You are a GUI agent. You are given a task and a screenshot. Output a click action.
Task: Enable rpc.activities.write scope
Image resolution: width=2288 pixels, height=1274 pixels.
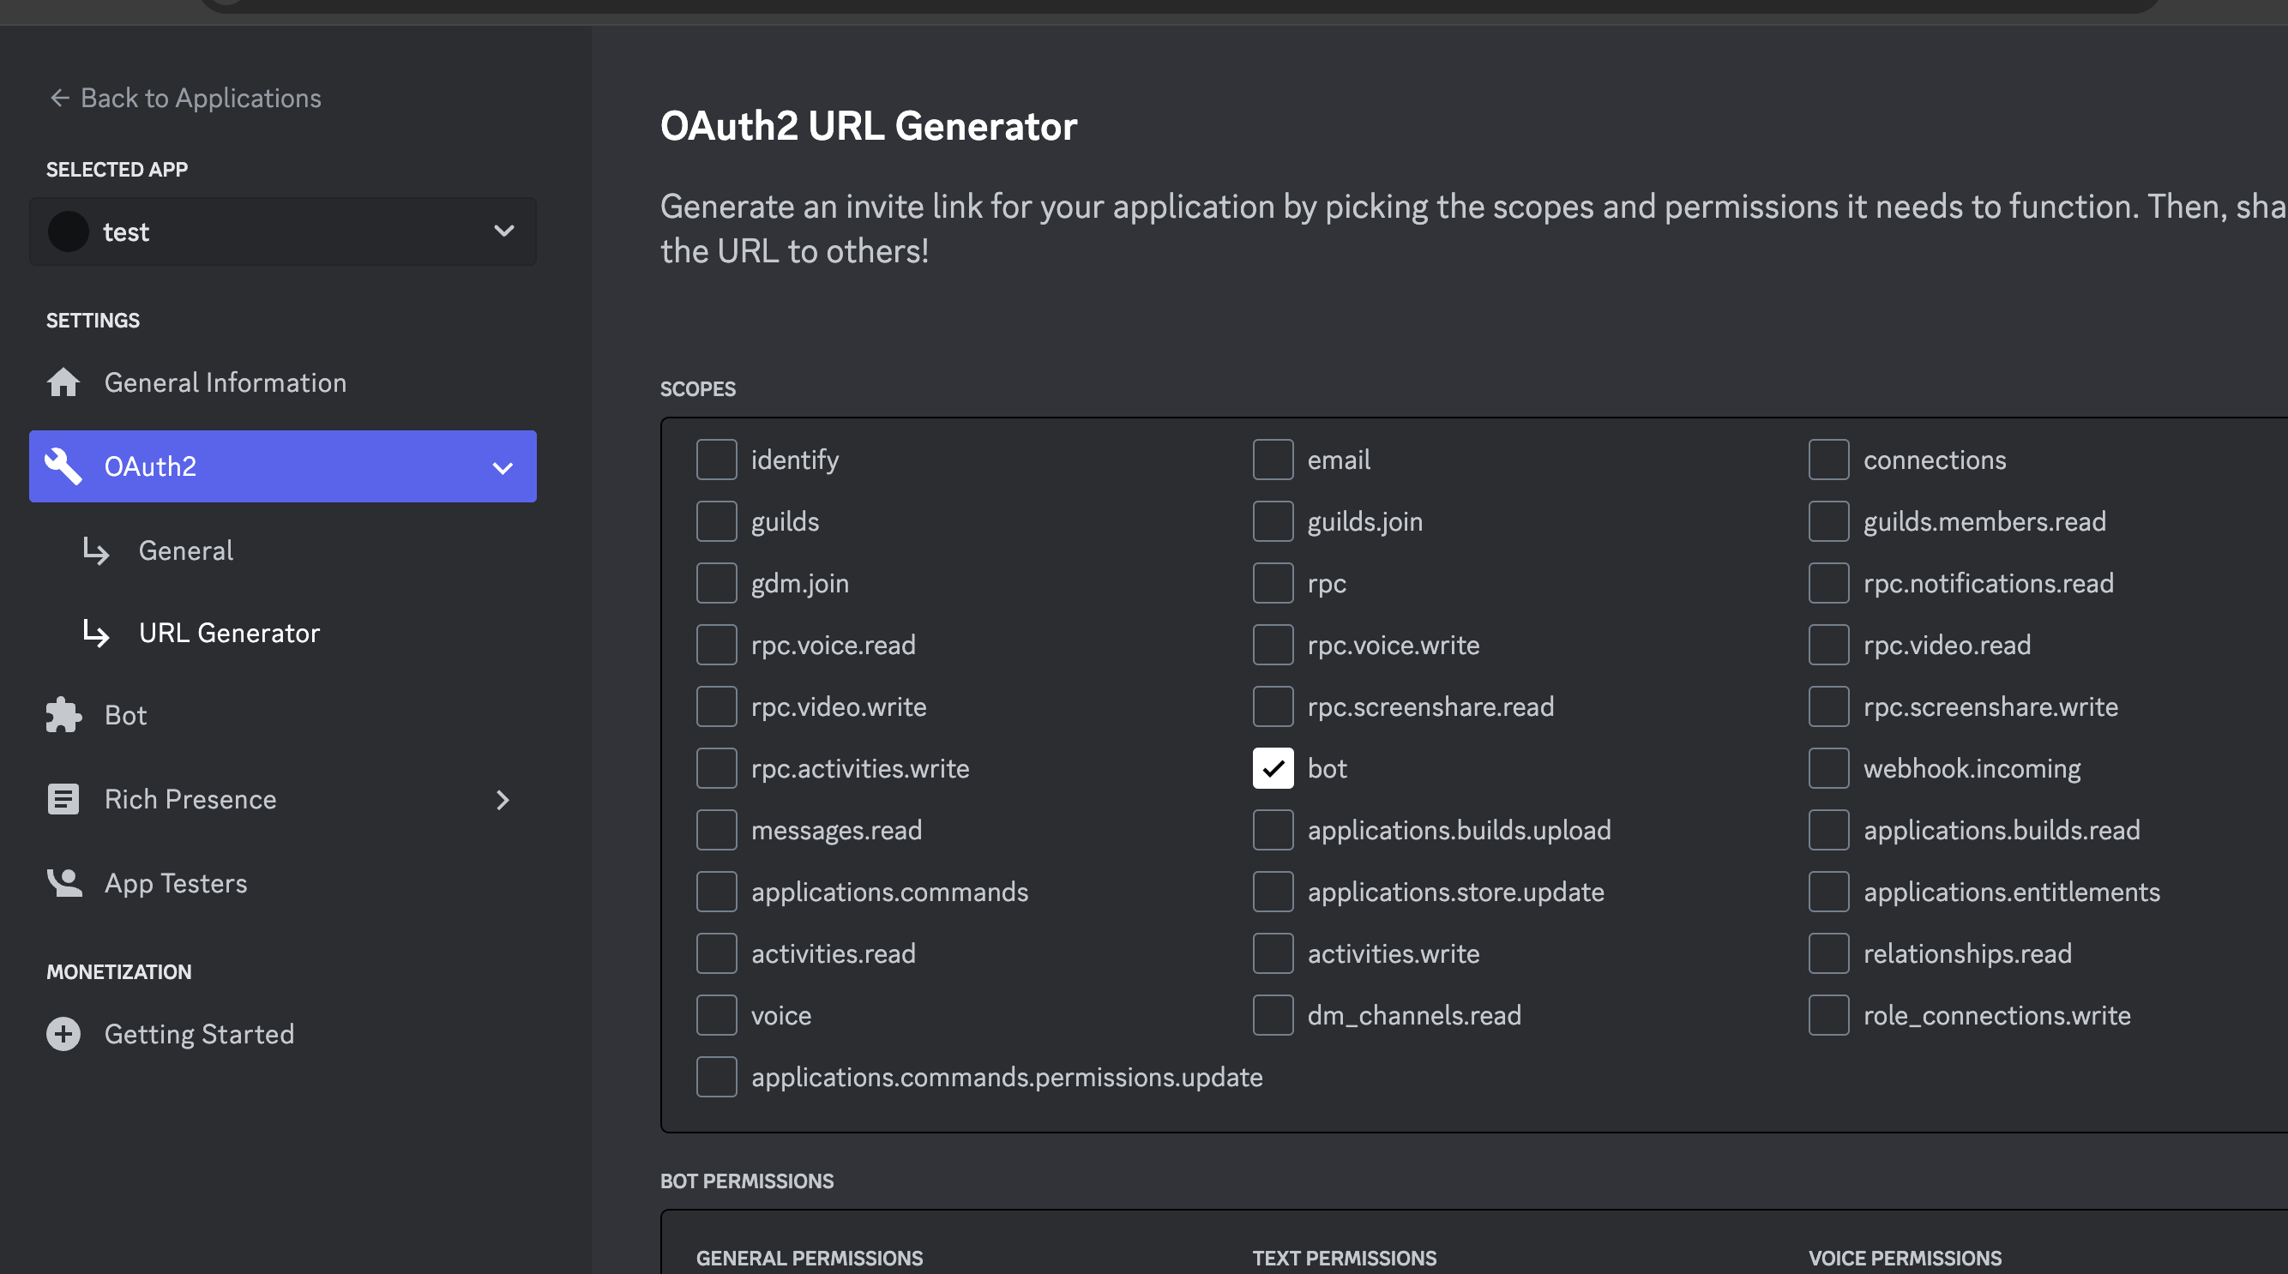point(717,768)
